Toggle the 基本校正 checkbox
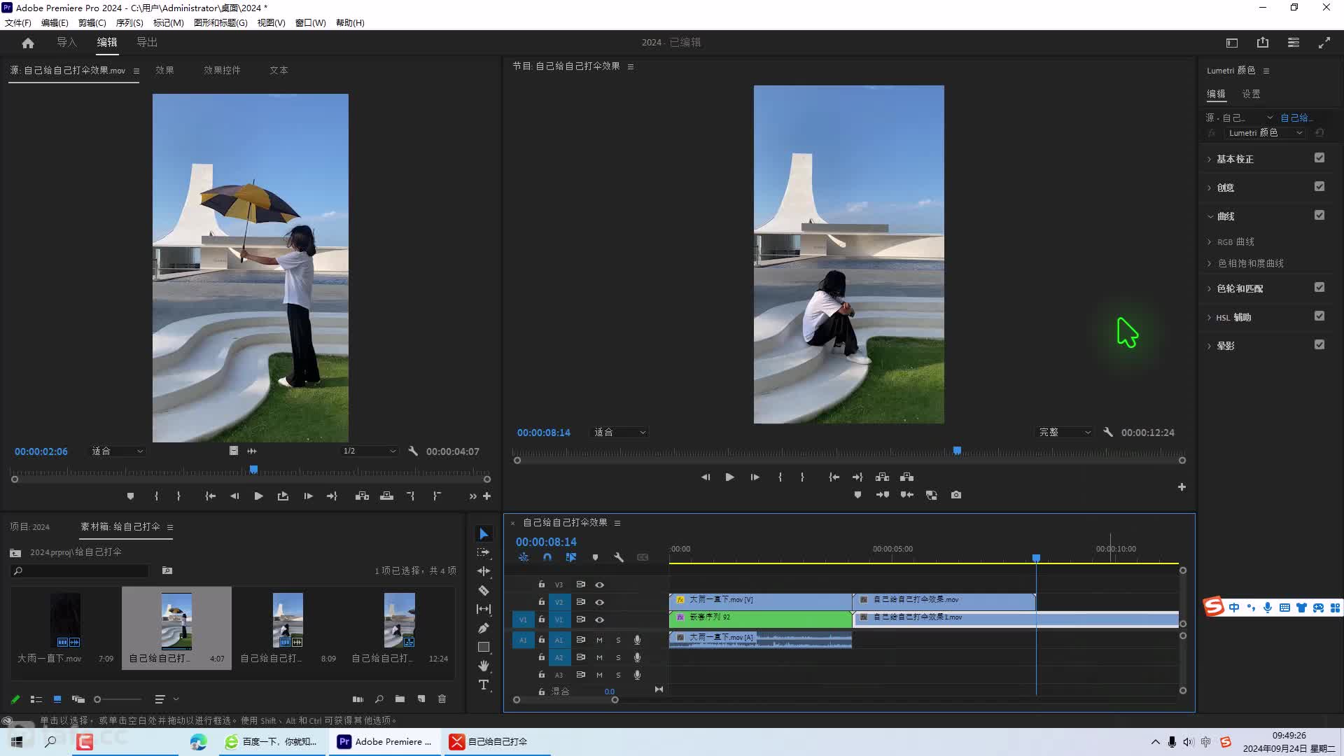This screenshot has height=756, width=1344. point(1319,158)
